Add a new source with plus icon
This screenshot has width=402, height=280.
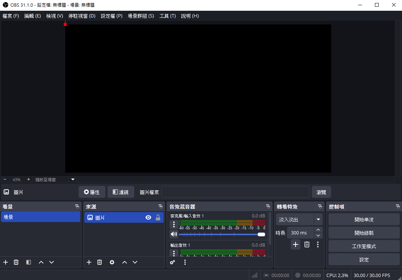coord(89,262)
